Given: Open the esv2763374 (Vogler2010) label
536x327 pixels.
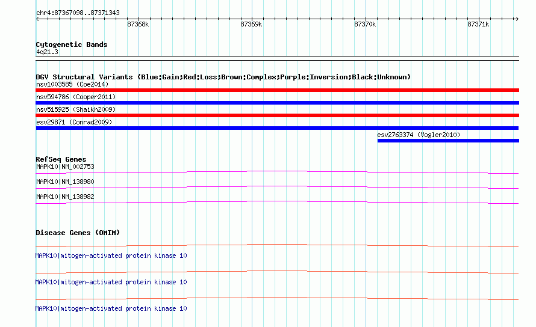Looking at the screenshot, I should [x=419, y=135].
